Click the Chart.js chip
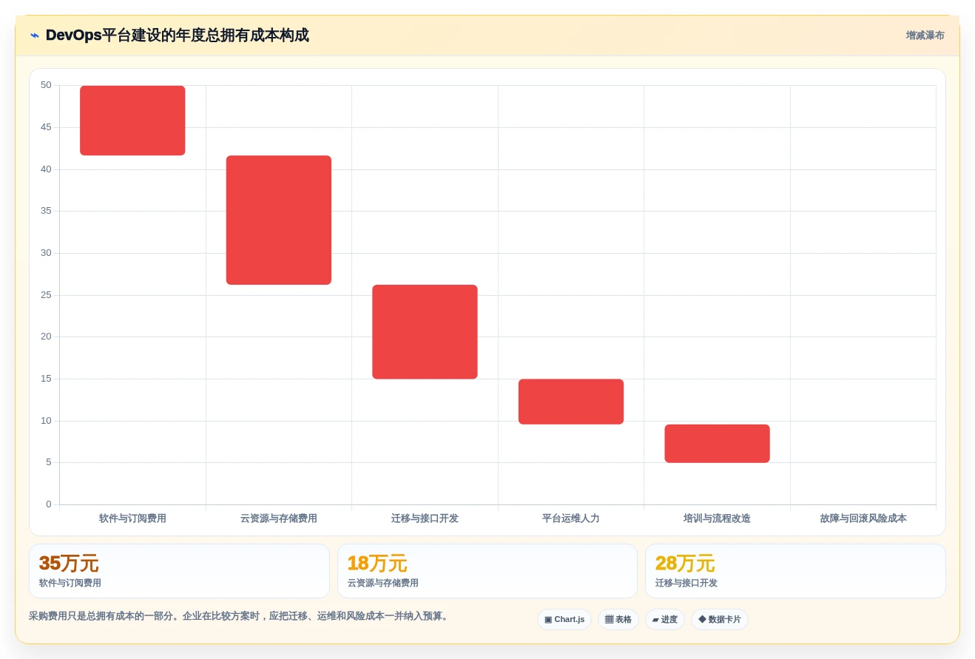This screenshot has width=975, height=659. (564, 619)
